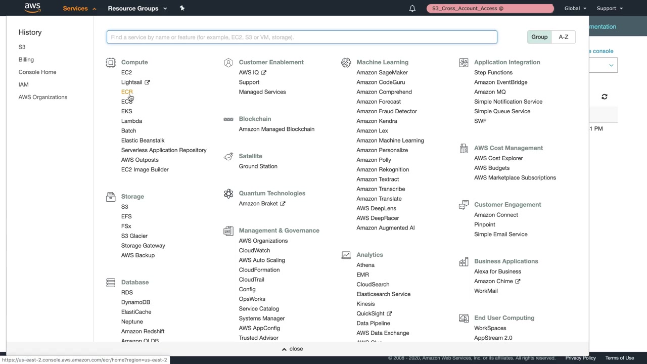Click the Analytics chart icon
The height and width of the screenshot is (364, 647).
[x=346, y=255]
